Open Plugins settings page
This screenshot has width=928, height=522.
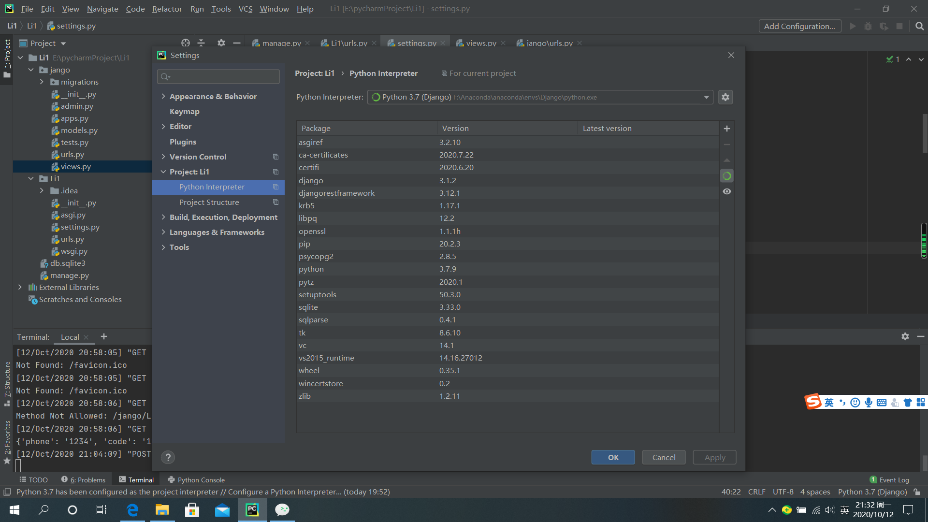[183, 142]
